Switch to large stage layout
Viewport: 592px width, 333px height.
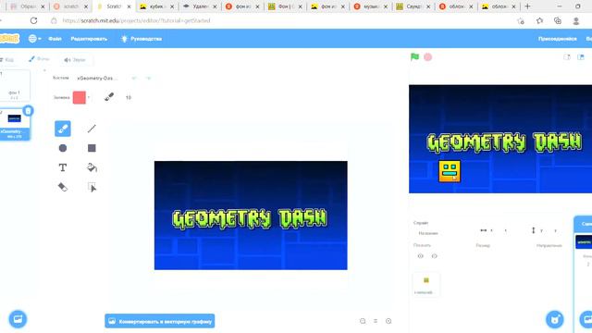pos(581,57)
